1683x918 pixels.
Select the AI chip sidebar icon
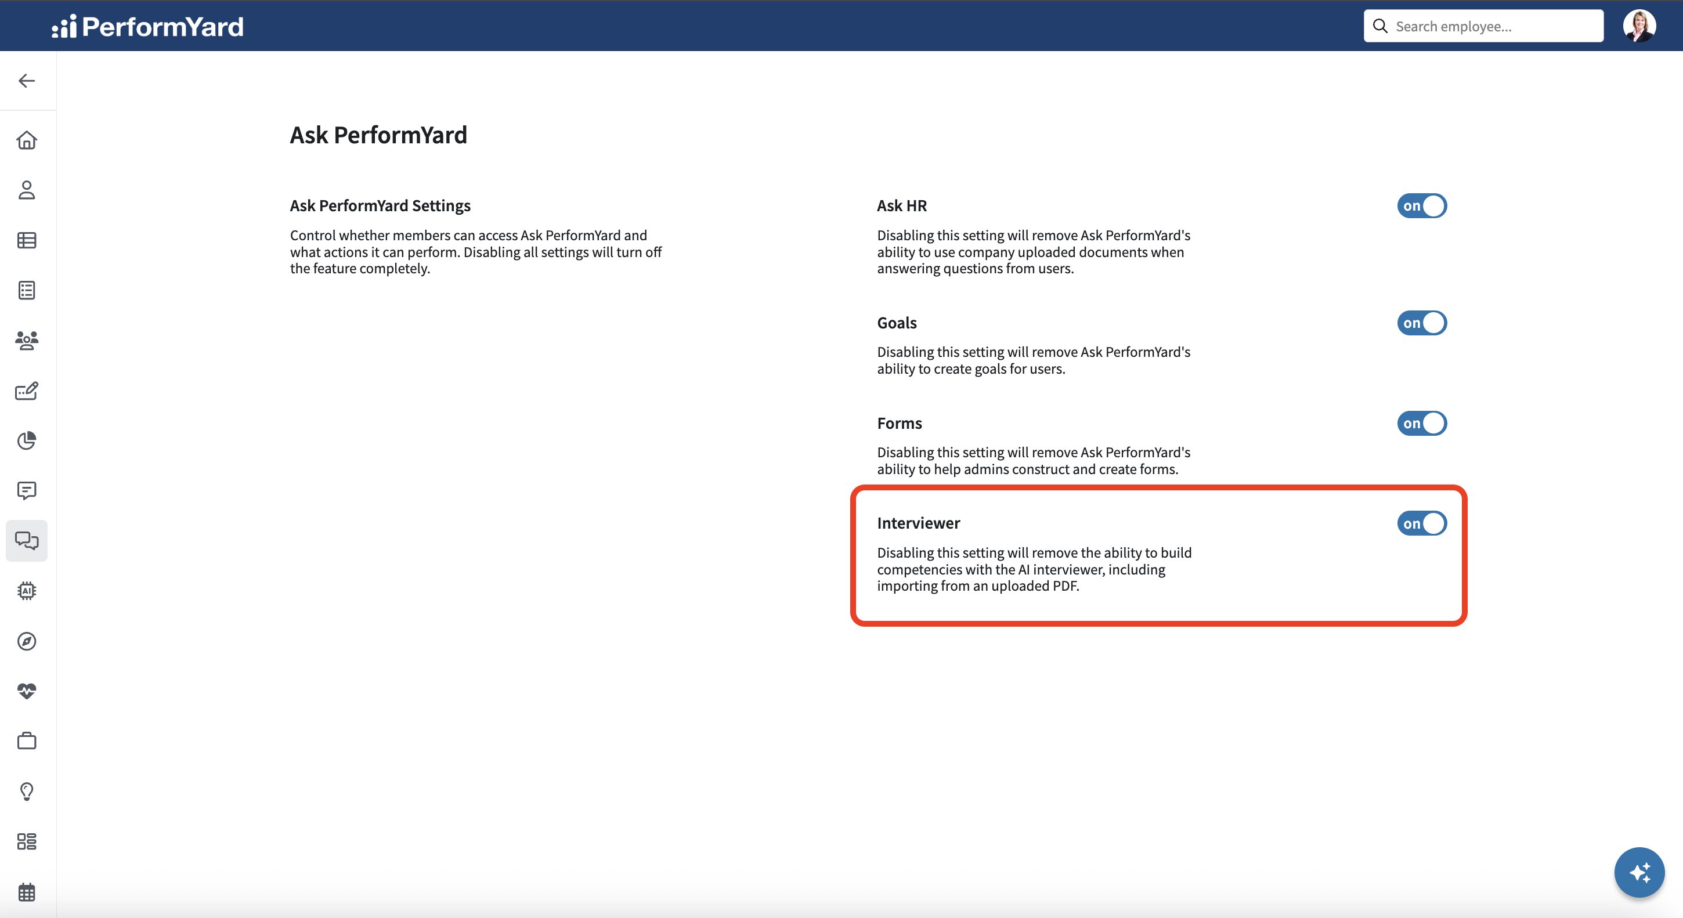pyautogui.click(x=27, y=591)
